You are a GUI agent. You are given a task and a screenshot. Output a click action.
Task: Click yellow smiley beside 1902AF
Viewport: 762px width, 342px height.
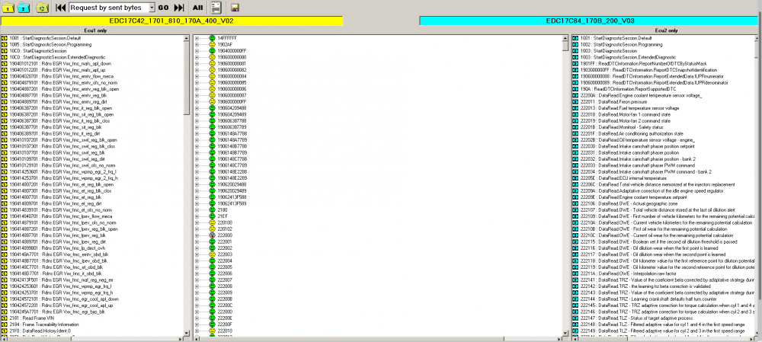(x=212, y=44)
